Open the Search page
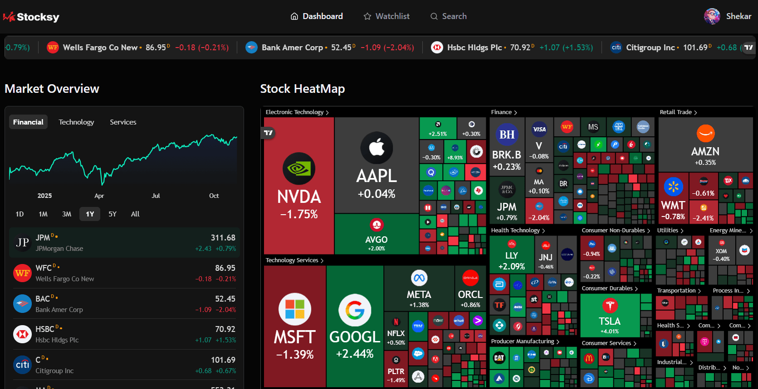The image size is (758, 389). (x=448, y=16)
